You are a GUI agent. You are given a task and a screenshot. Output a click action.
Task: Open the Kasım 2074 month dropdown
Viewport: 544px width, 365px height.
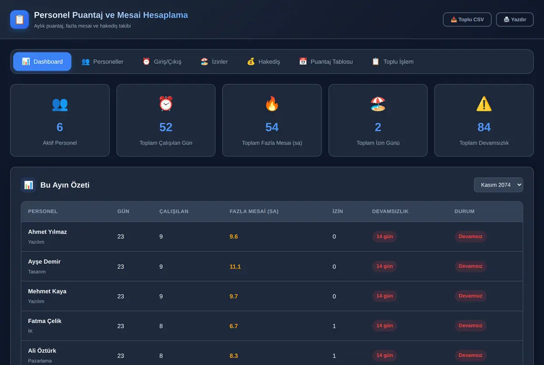coord(499,185)
